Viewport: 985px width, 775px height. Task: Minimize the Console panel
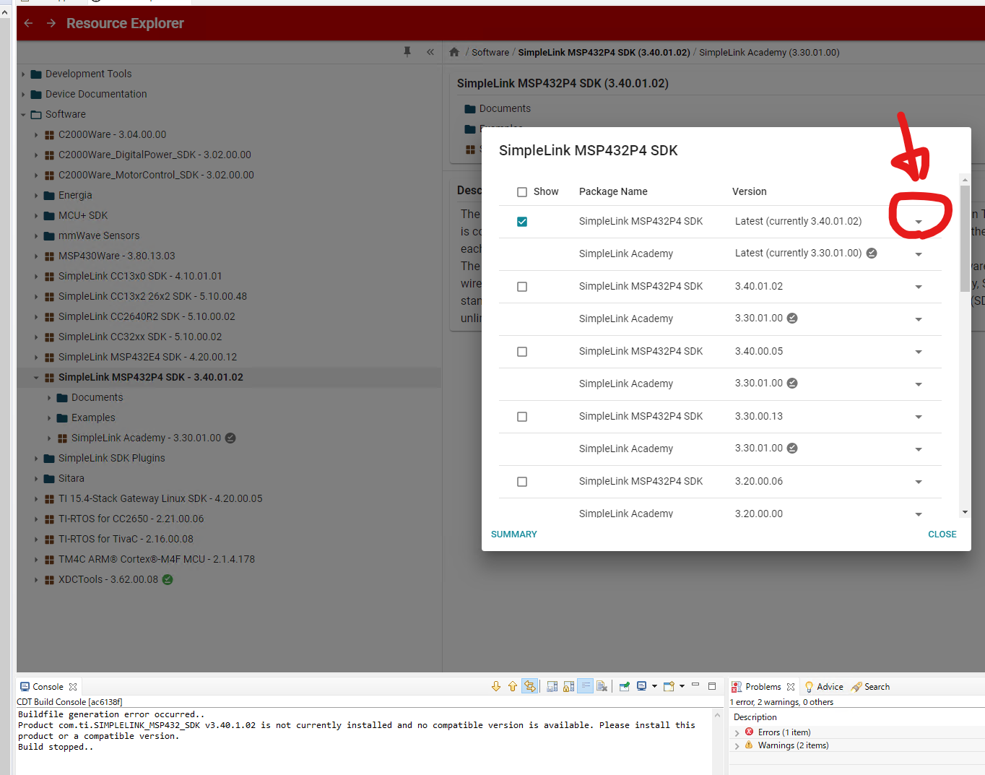(x=695, y=684)
